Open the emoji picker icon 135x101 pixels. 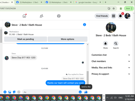(80, 92)
